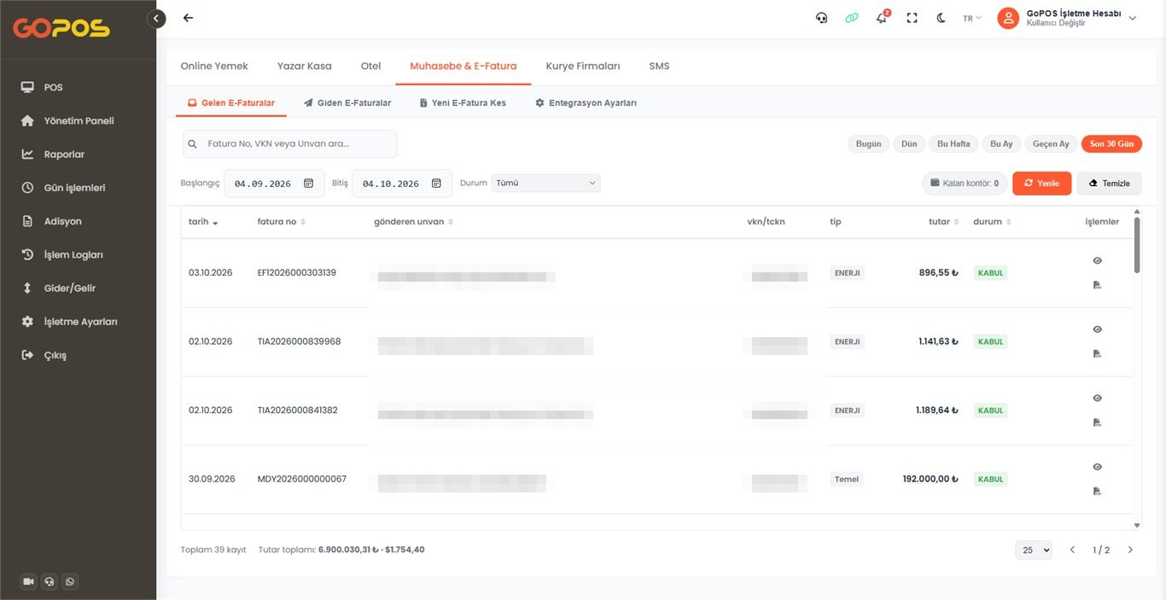The height and width of the screenshot is (600, 1166).
Task: Open WhatsApp support from the sidebar footer
Action: [x=70, y=581]
